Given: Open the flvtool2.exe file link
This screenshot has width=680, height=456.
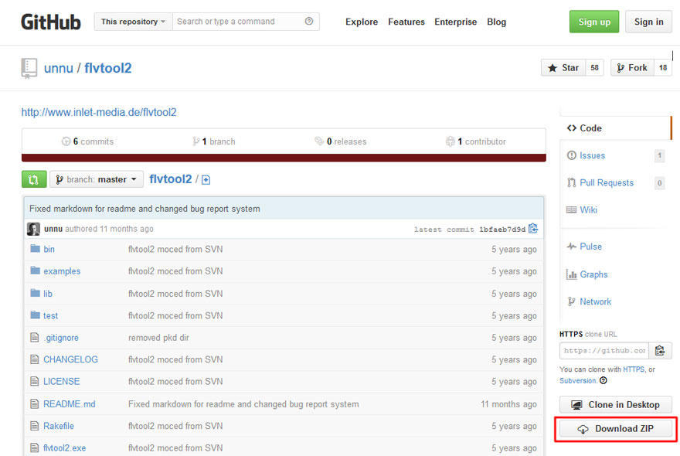Looking at the screenshot, I should [x=65, y=447].
